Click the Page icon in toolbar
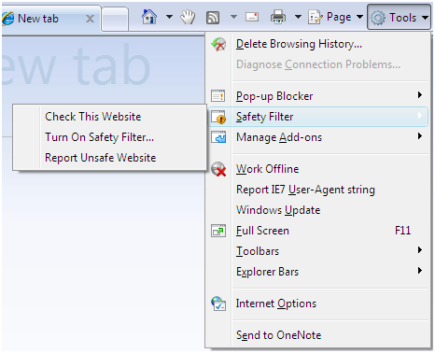The image size is (435, 353). tap(316, 18)
